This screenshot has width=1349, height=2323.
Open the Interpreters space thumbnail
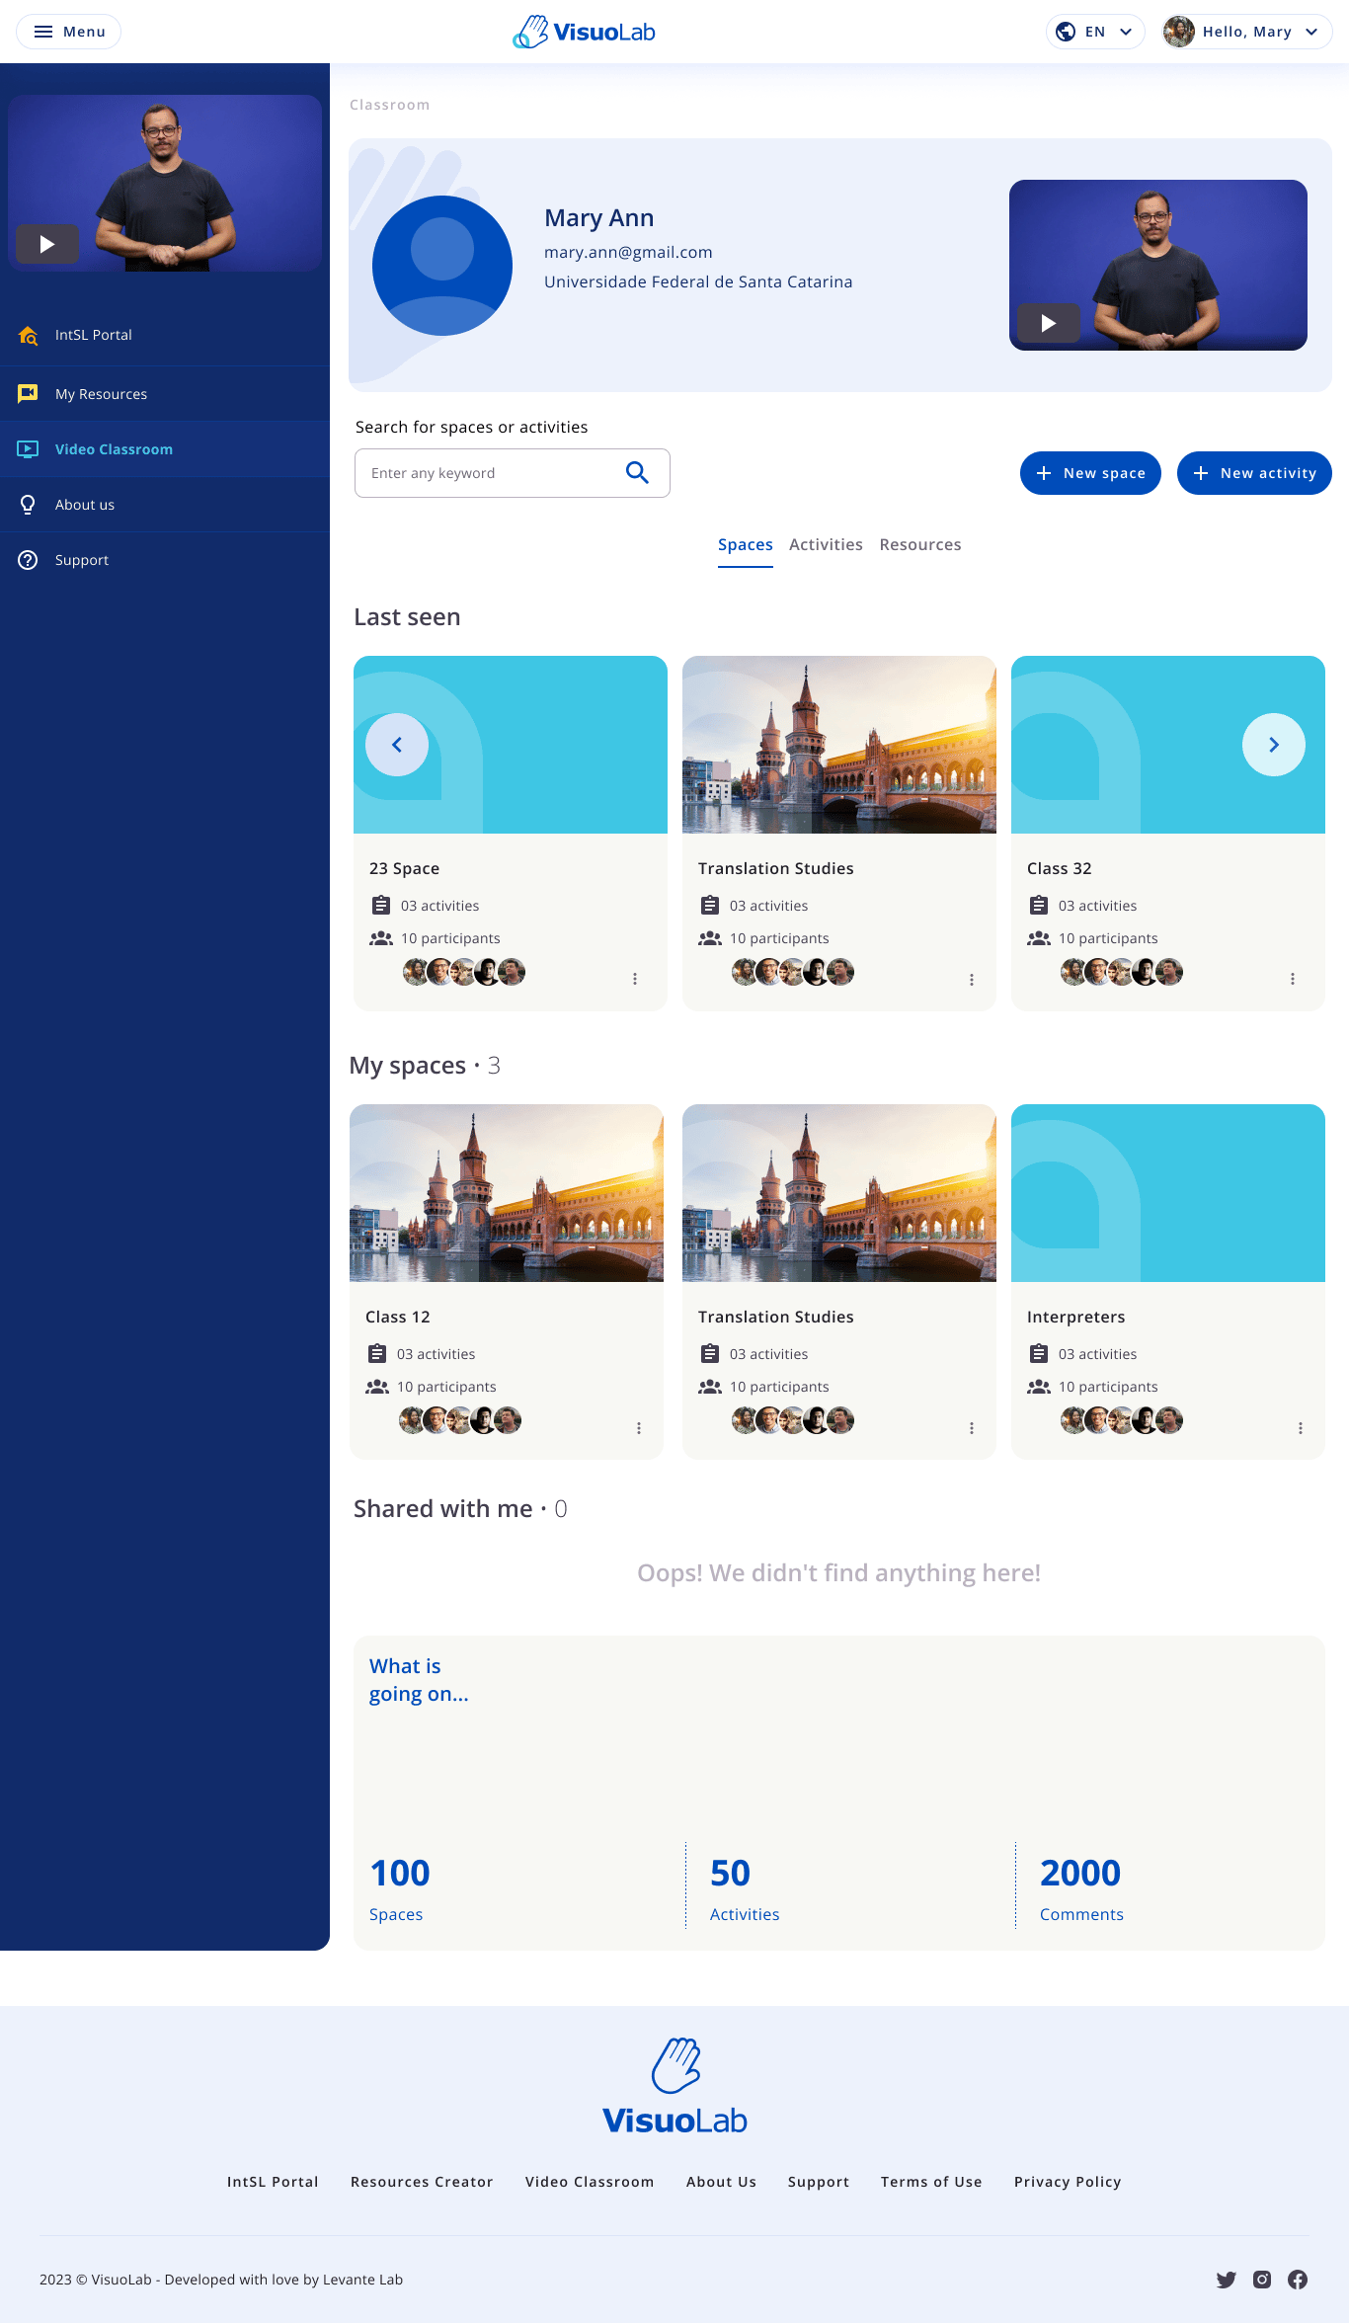pyautogui.click(x=1168, y=1193)
